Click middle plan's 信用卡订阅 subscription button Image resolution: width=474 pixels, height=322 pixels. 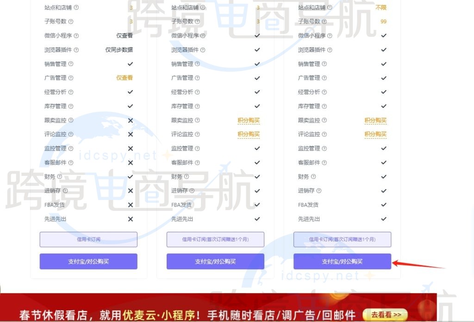215,239
